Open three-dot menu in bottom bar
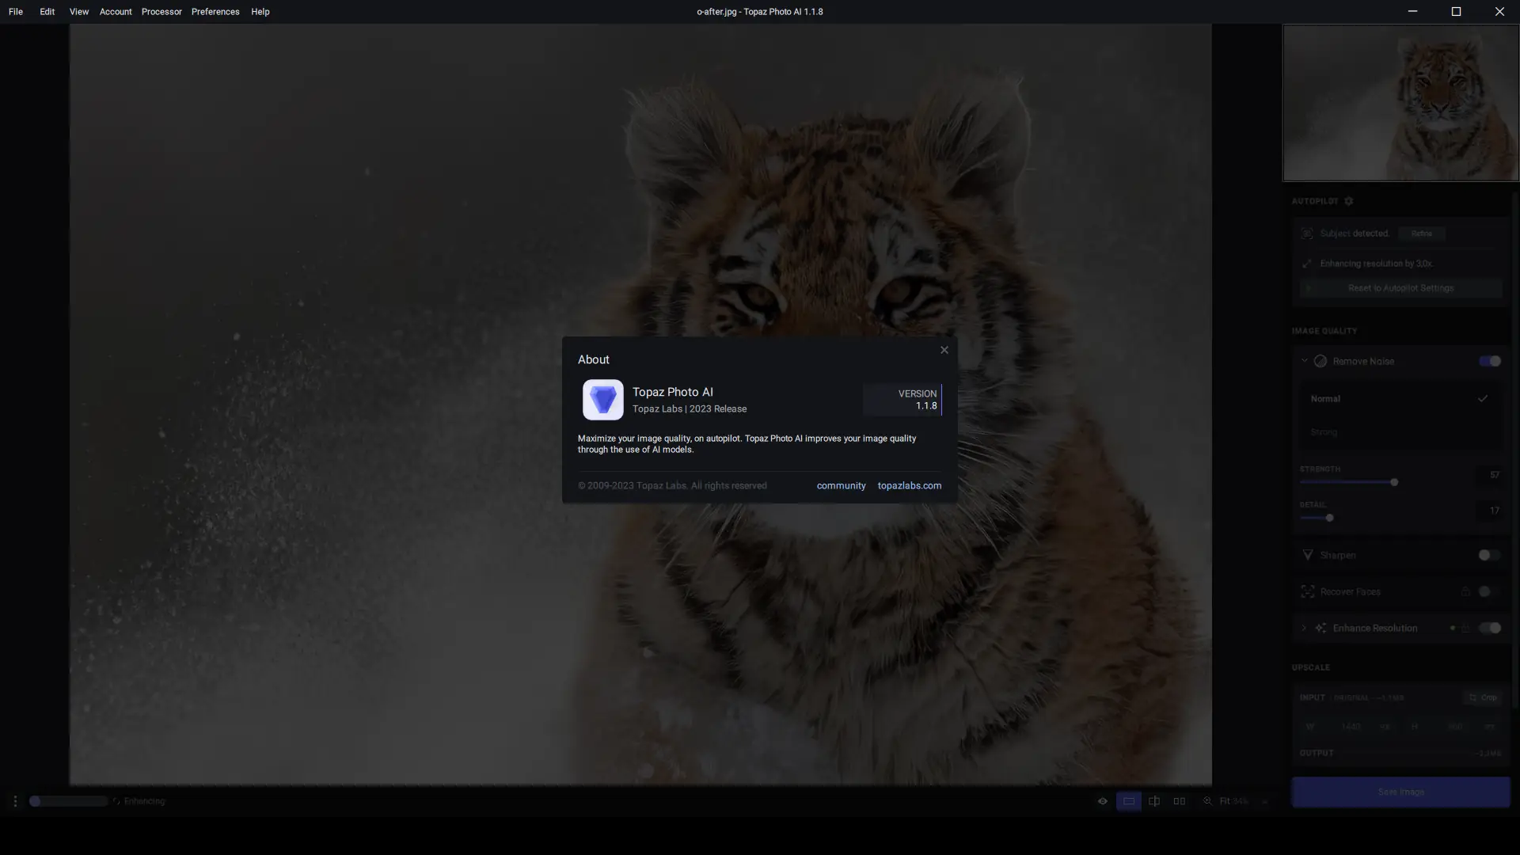The image size is (1520, 855). coord(15,801)
